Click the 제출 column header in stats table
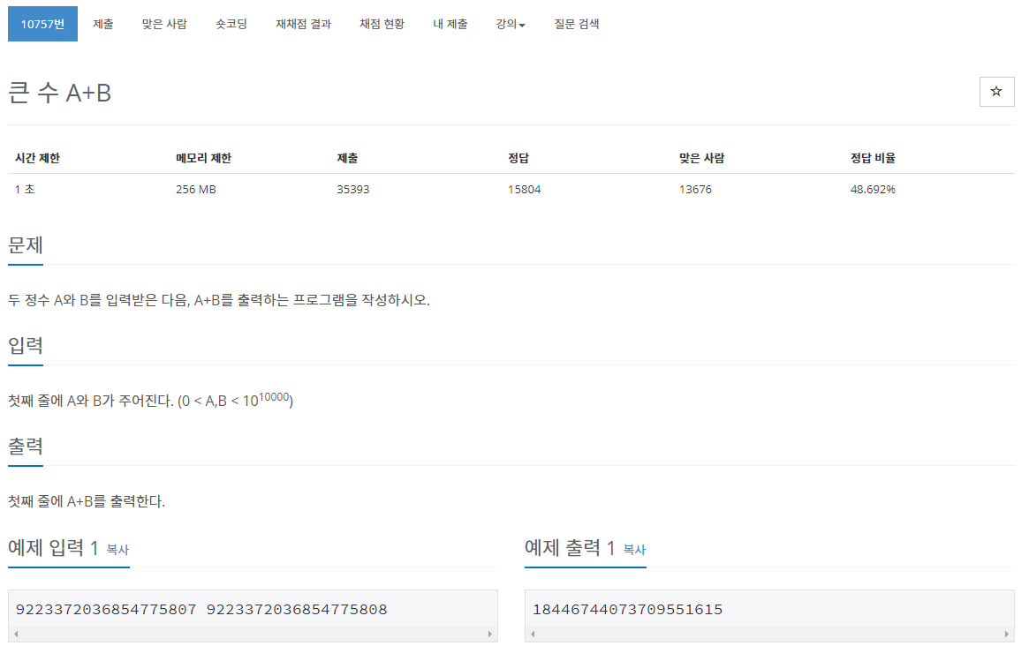The image size is (1029, 661). click(x=347, y=158)
